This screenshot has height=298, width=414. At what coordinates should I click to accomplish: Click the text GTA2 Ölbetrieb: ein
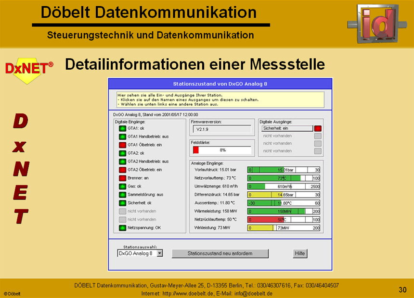point(145,170)
